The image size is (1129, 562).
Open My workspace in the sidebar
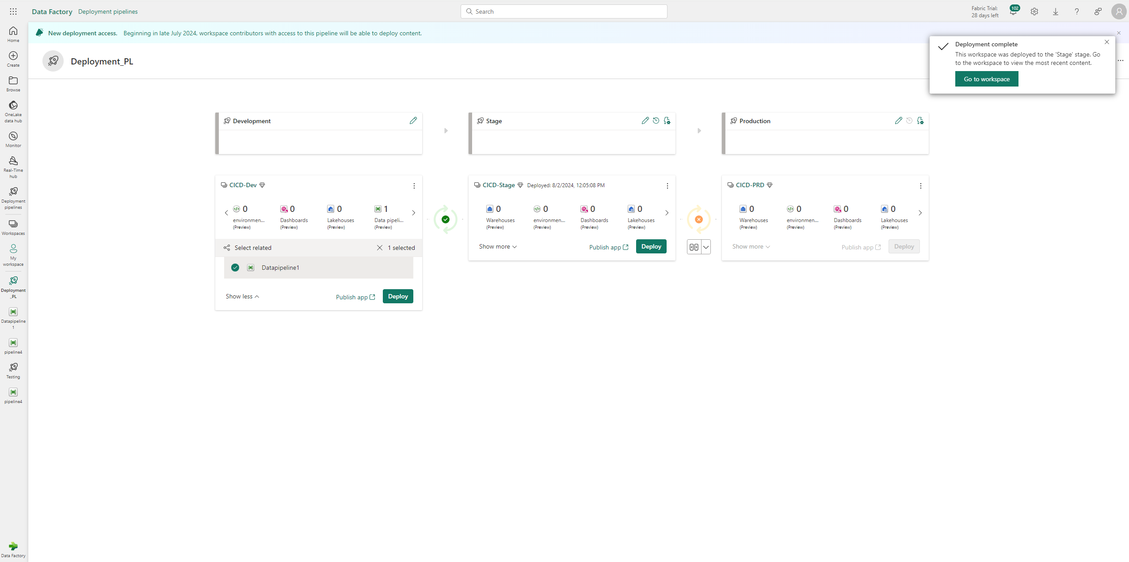13,255
